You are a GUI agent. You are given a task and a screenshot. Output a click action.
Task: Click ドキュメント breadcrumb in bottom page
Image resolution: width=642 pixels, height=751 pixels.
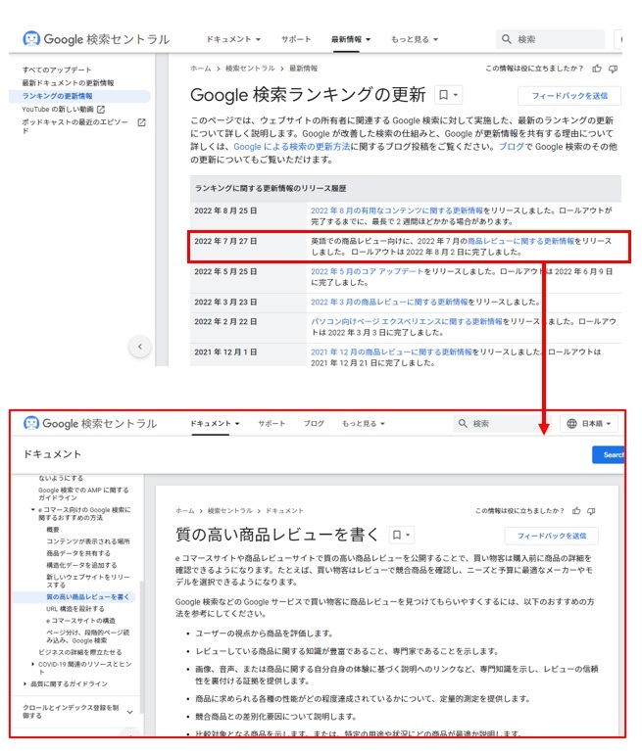(284, 511)
